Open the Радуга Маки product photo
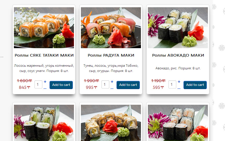This screenshot has height=141, width=225. 111,28
